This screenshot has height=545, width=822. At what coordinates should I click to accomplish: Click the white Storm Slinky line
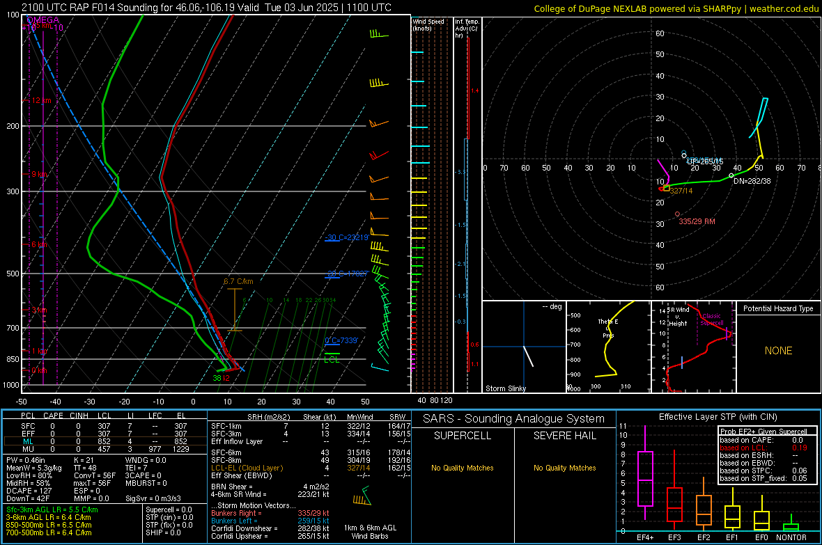528,356
